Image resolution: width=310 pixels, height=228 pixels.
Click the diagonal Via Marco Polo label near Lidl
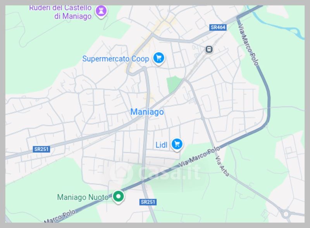click(199, 156)
